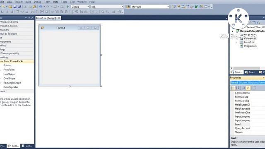Click the Size to Grid layout icon

point(46,12)
